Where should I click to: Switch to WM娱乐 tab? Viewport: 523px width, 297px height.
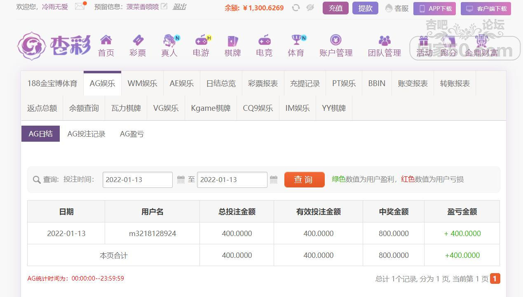click(x=142, y=83)
